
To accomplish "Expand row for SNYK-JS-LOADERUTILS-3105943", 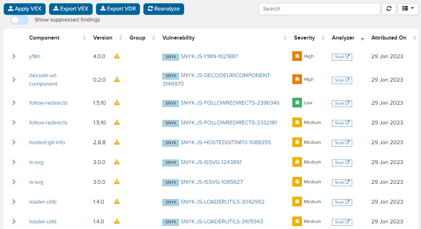I will (x=14, y=222).
